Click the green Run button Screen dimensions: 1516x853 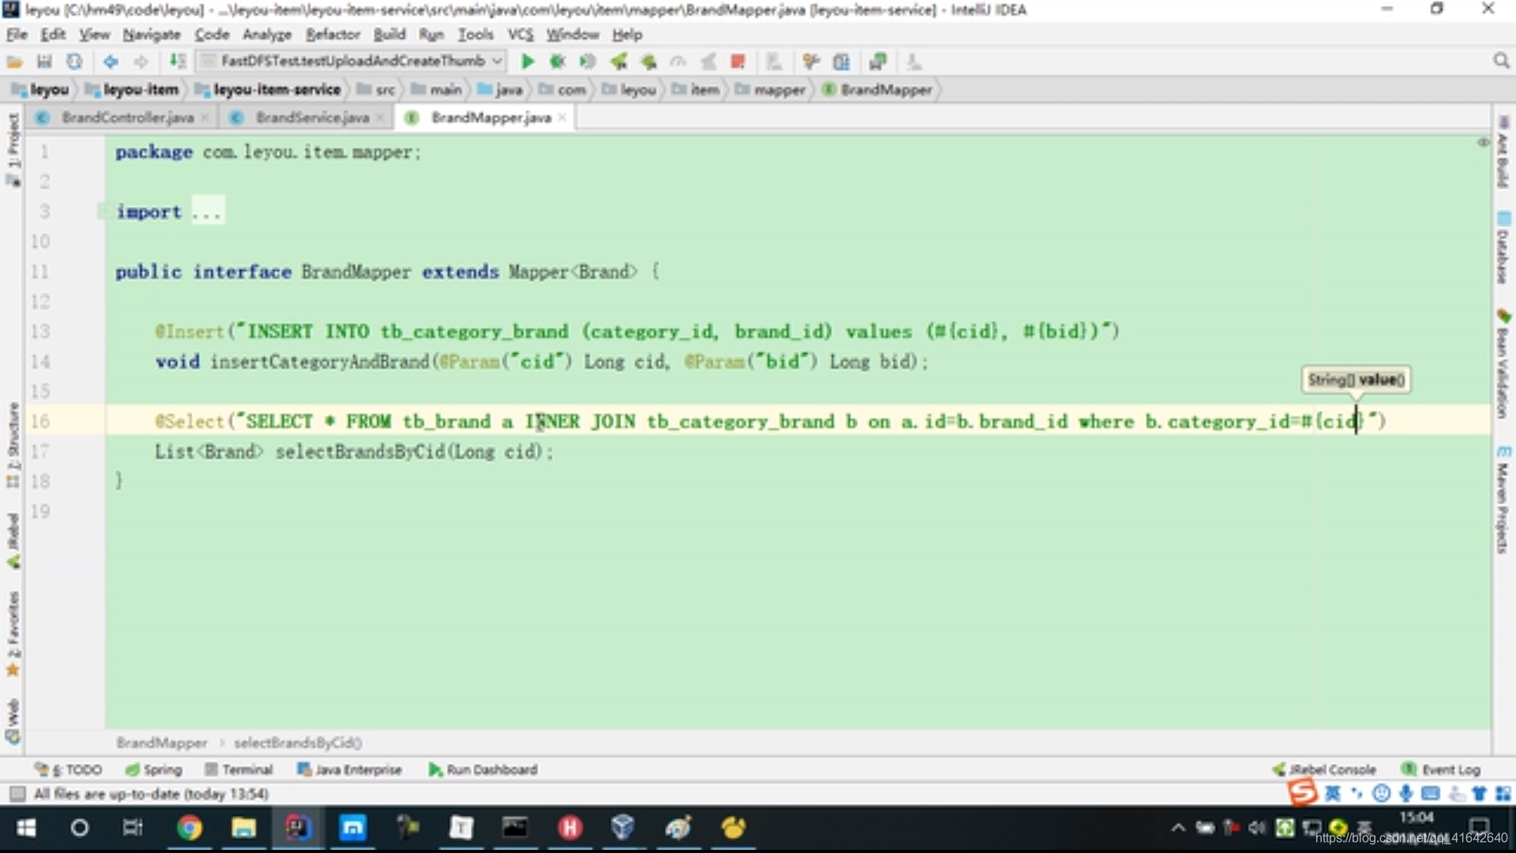coord(527,62)
